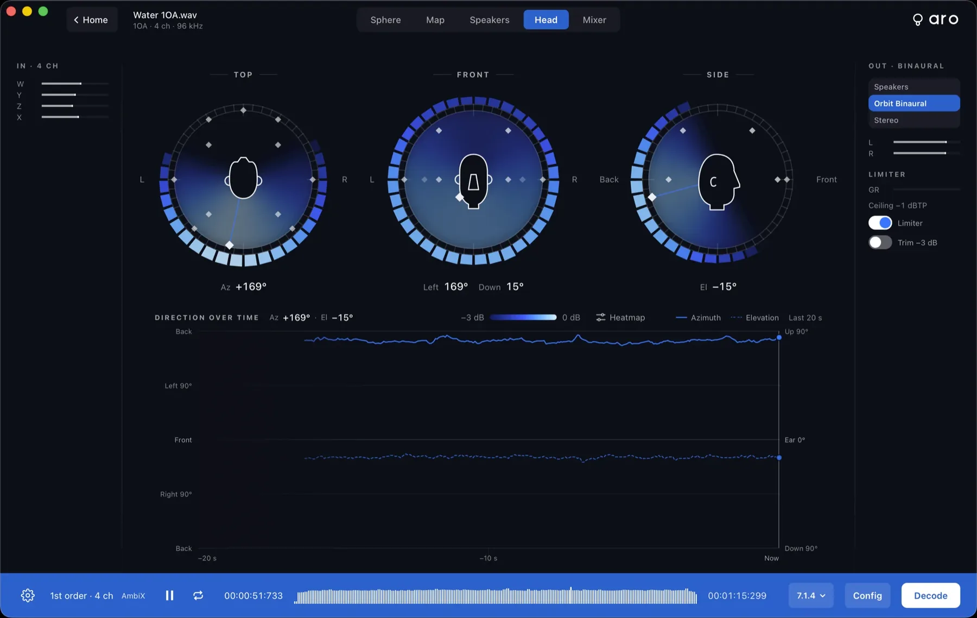Click the Decode button
977x618 pixels.
pos(930,596)
